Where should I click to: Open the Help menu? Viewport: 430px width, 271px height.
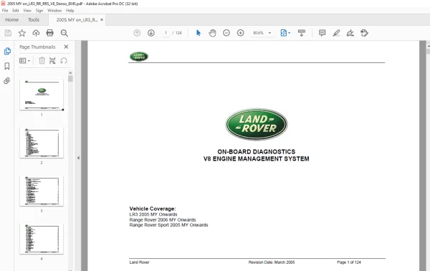(x=70, y=11)
